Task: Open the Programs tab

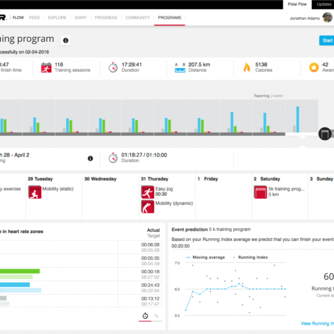Action: coord(169,18)
